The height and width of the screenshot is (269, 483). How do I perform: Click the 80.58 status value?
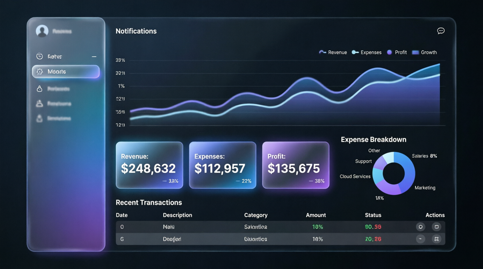click(x=373, y=227)
